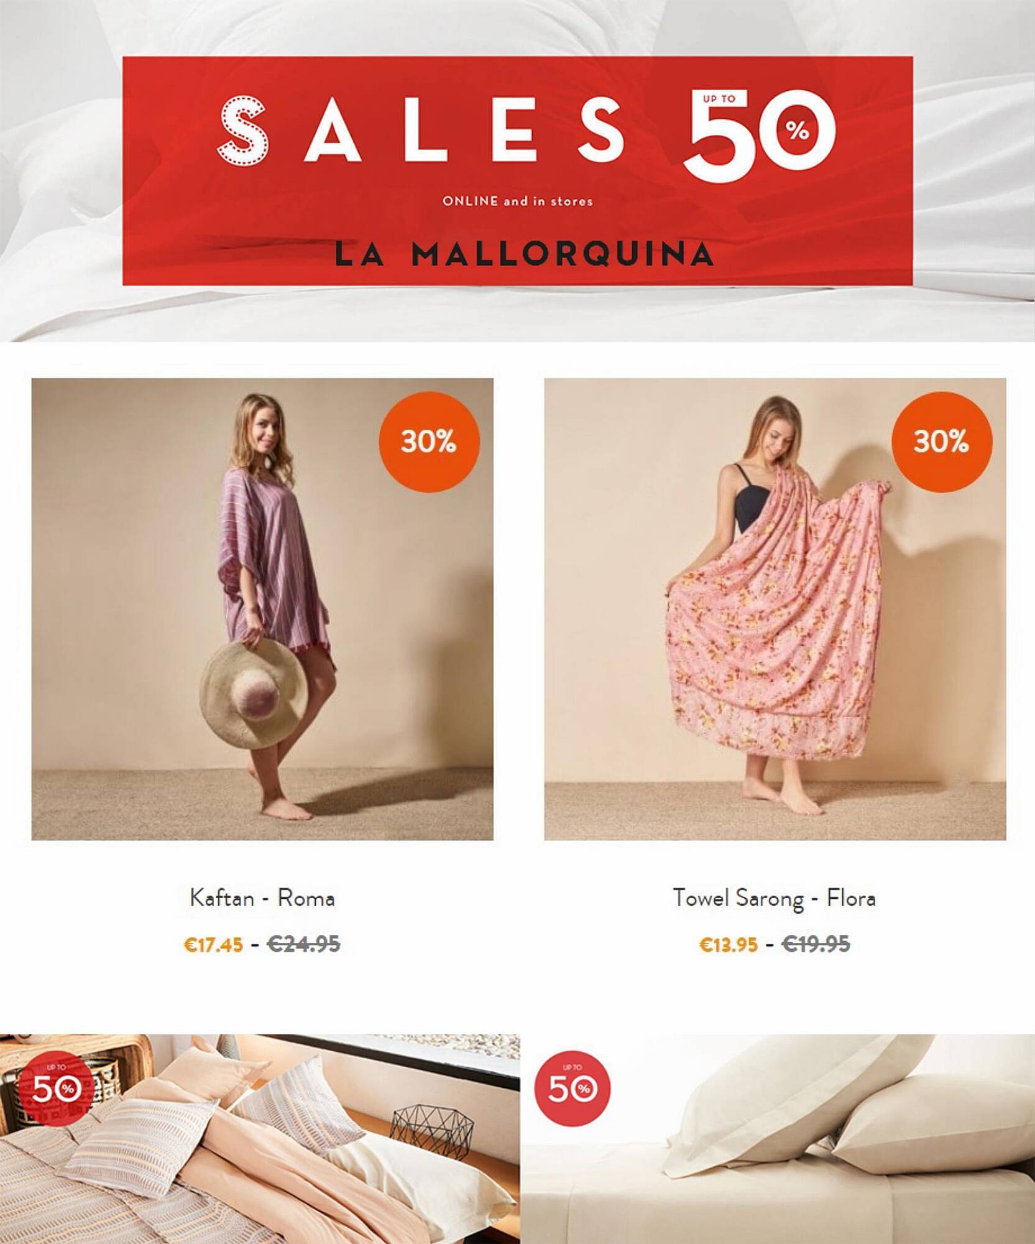Screen dimensions: 1035x1244
Task: Click the crossed-out €24.95 price
Action: [303, 944]
